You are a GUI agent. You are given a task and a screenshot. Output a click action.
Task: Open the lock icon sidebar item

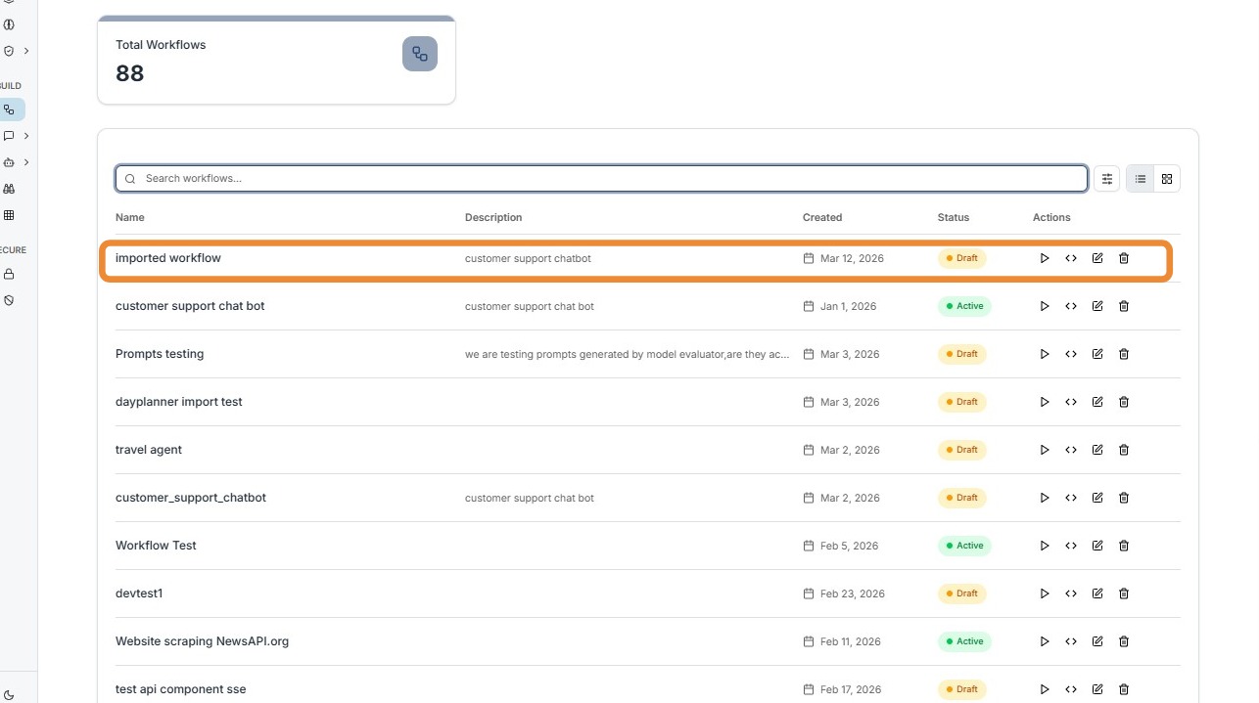tap(9, 275)
